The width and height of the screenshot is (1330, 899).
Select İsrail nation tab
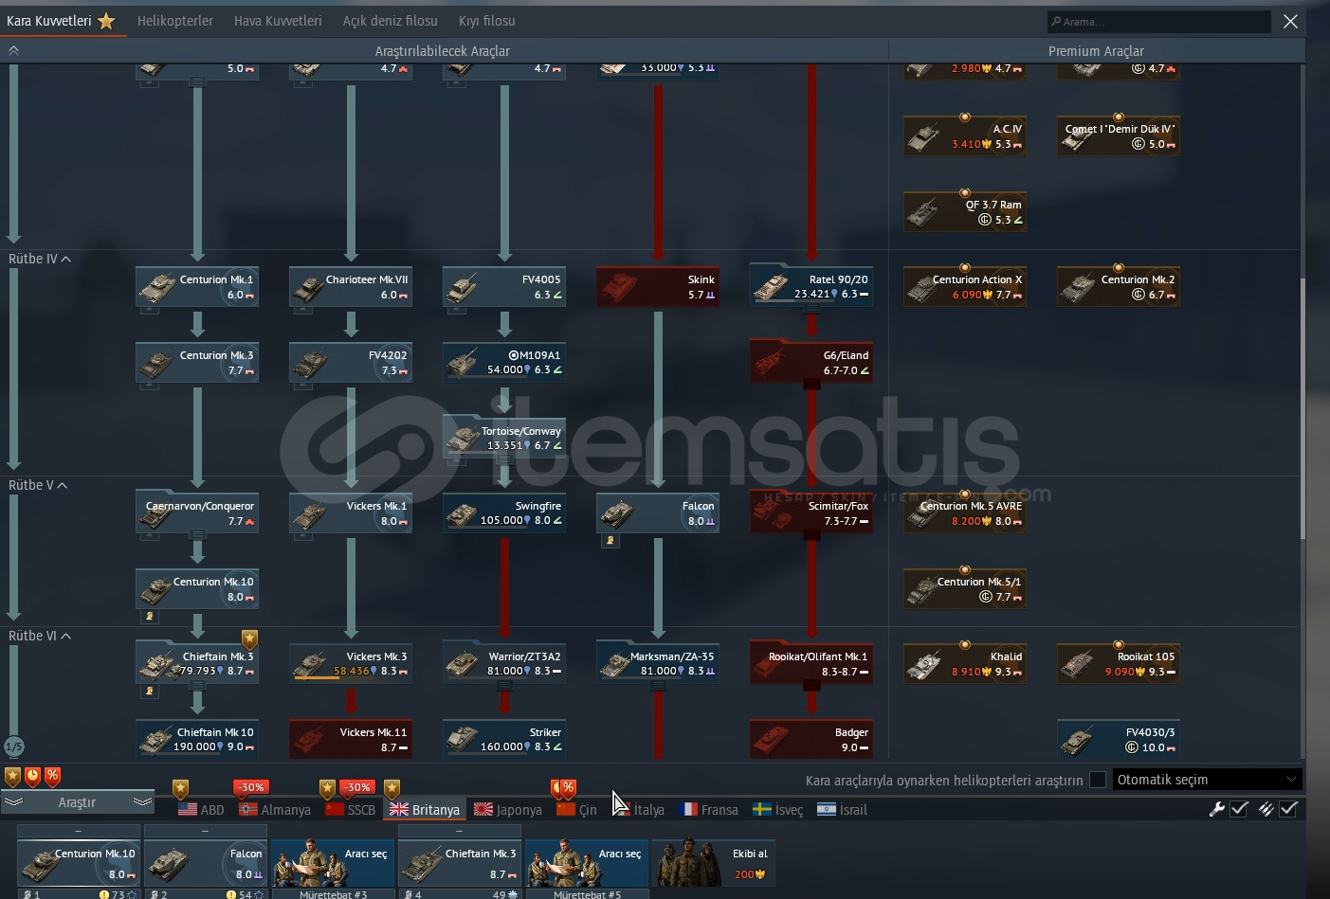point(842,810)
